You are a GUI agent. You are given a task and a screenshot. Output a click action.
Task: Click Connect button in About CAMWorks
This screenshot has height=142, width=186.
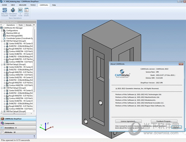click(176, 127)
